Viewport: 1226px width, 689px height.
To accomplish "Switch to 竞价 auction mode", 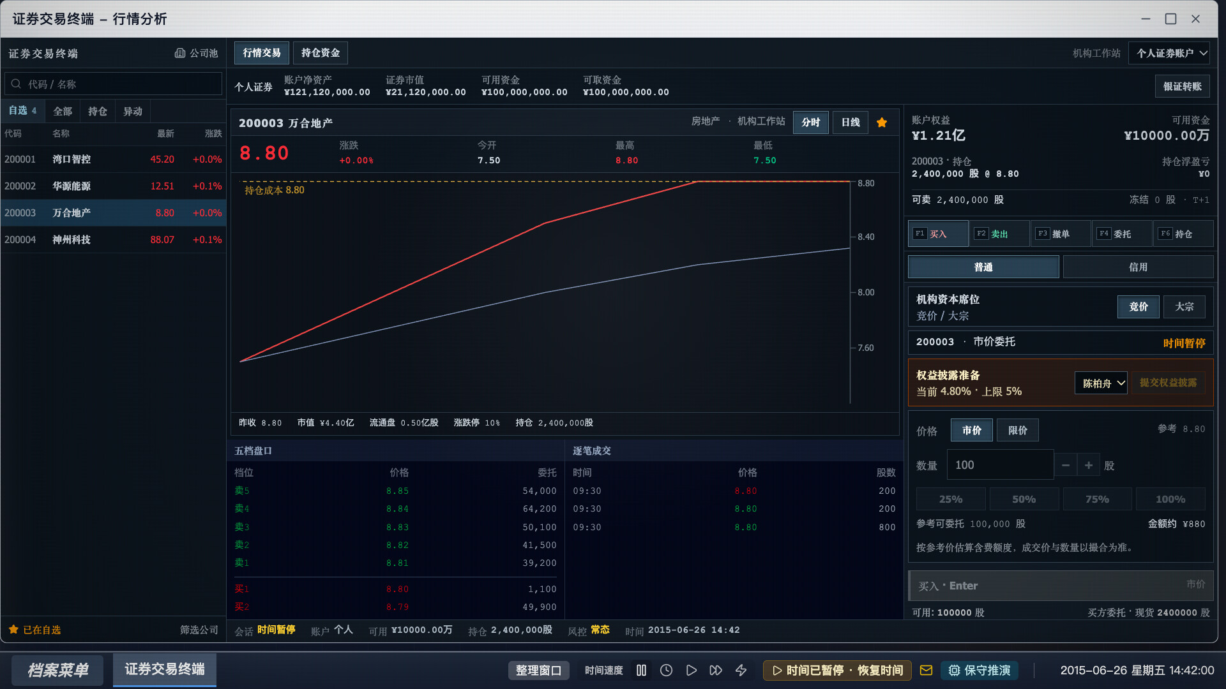I will click(1138, 306).
